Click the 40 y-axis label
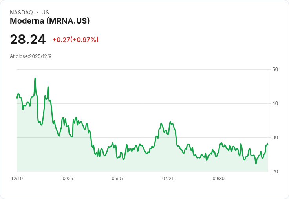The height and width of the screenshot is (199, 289). pos(275,103)
